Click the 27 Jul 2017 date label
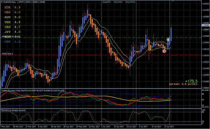 pos(169,127)
